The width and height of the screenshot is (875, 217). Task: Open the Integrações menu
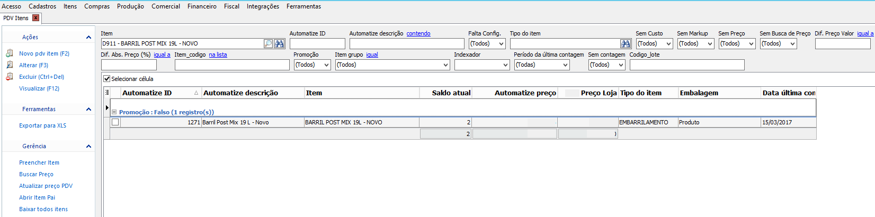click(263, 6)
